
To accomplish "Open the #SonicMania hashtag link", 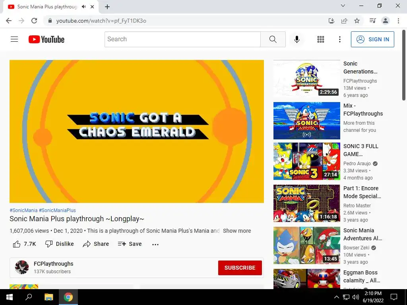I will click(x=23, y=210).
